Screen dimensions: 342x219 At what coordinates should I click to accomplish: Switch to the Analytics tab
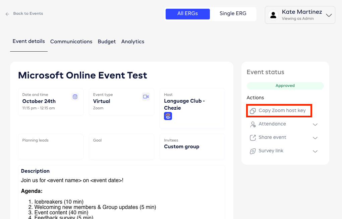pyautogui.click(x=133, y=42)
